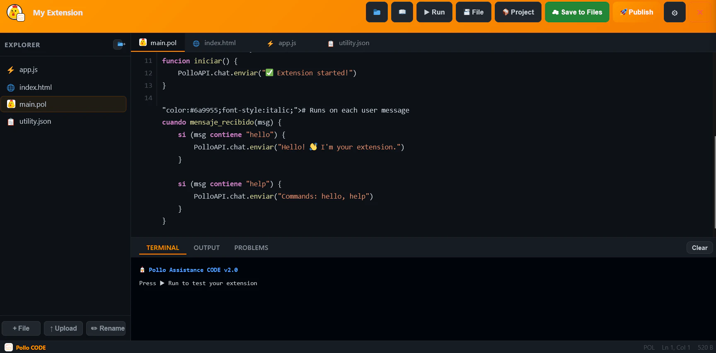
Task: Select app.js in the Explorer list
Action: 63,70
